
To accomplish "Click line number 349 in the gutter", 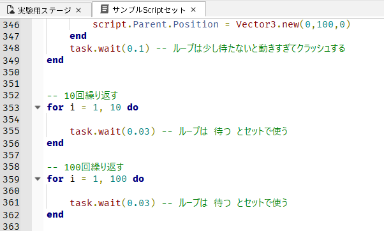I will pos(11,61).
